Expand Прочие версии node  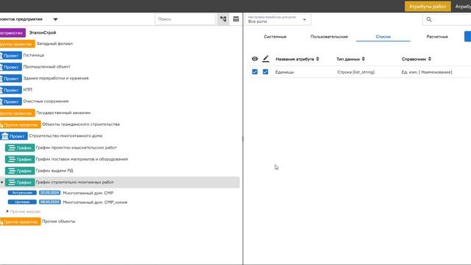coord(7,211)
